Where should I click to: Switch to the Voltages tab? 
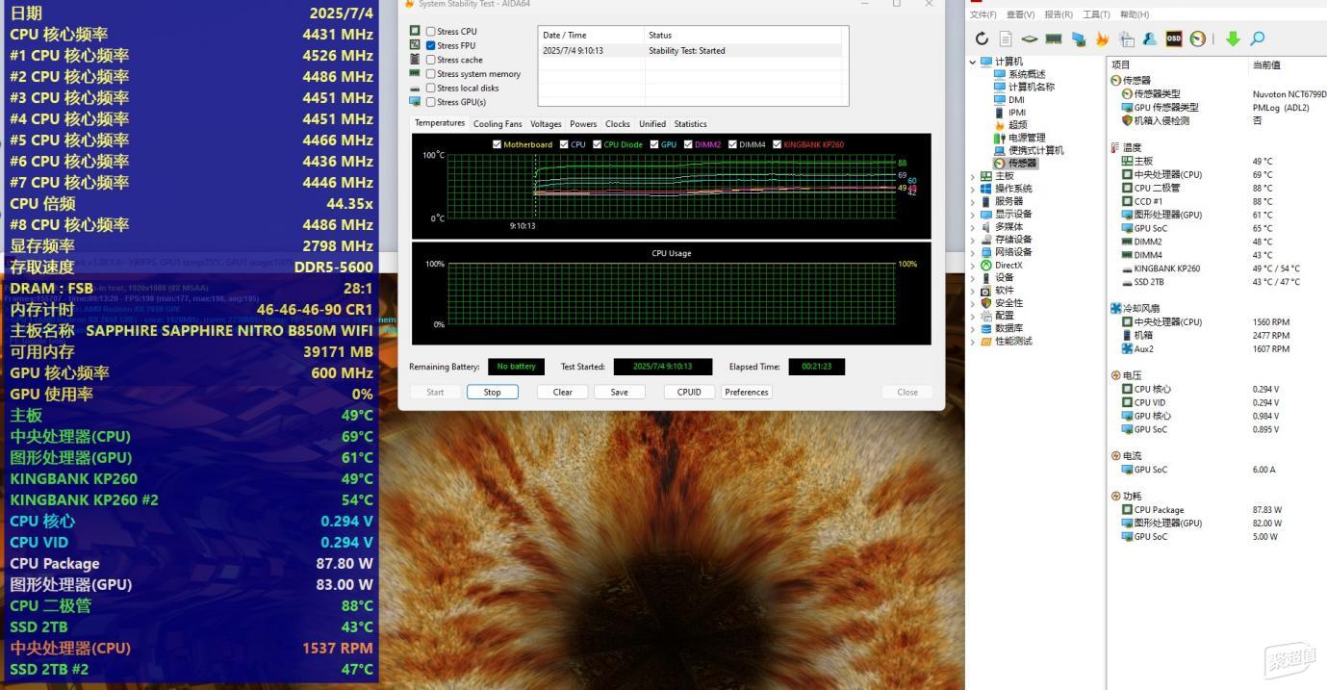pyautogui.click(x=546, y=124)
